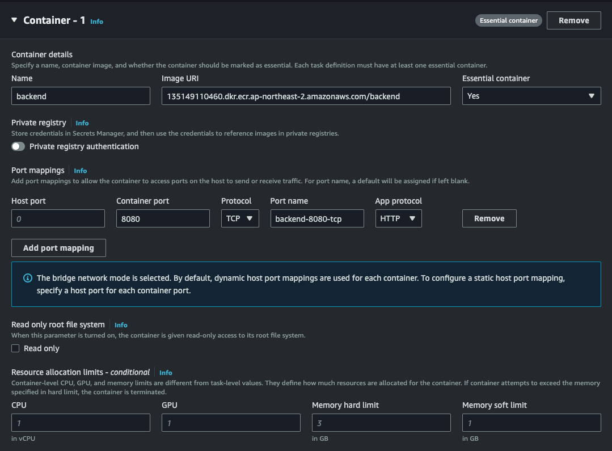Click the Image URI input field

coord(306,96)
